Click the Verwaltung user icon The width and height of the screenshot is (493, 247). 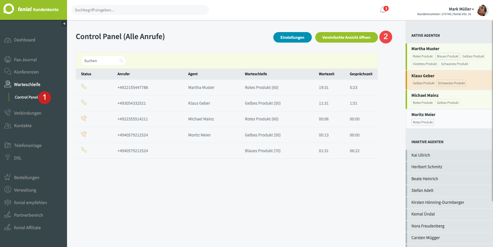[8, 190]
